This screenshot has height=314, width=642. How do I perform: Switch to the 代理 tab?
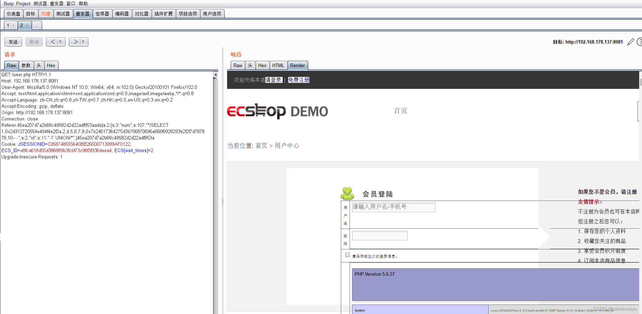point(46,14)
